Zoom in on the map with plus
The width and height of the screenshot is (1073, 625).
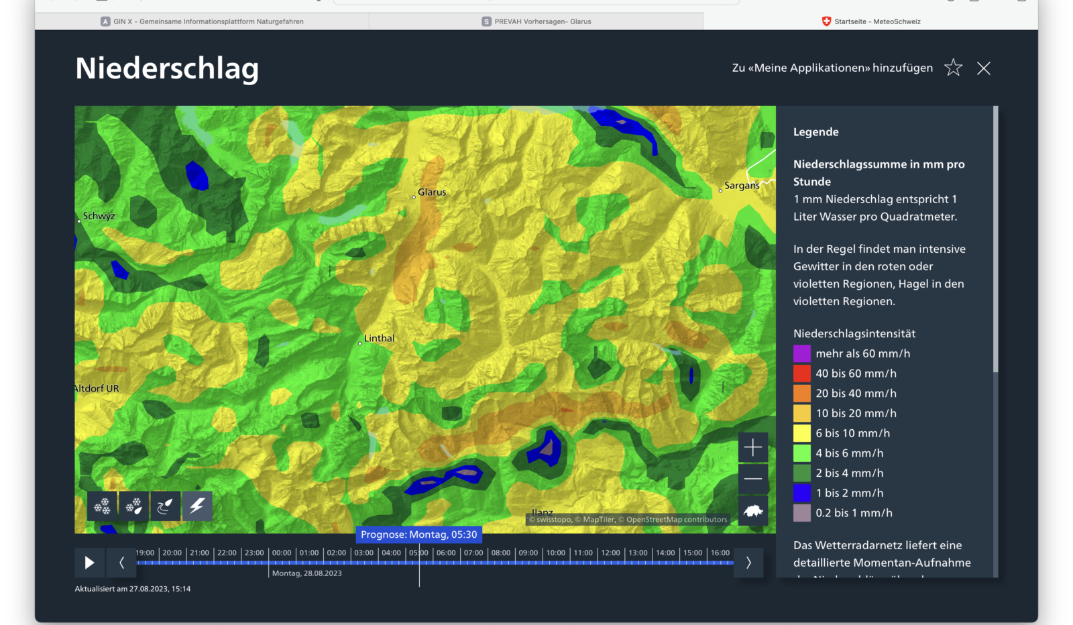coord(753,447)
